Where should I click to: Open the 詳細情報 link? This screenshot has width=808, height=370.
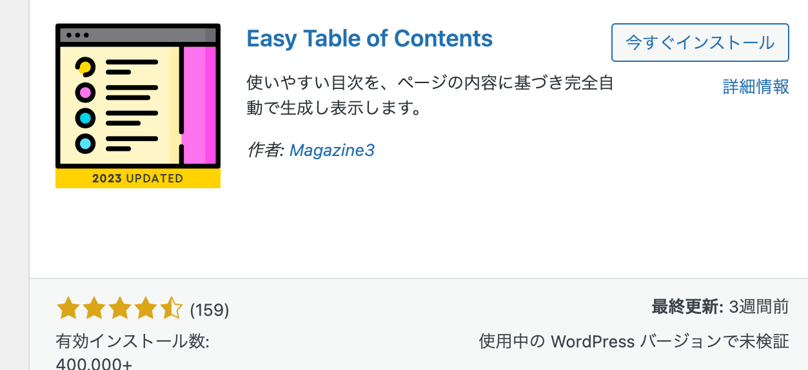coord(756,86)
